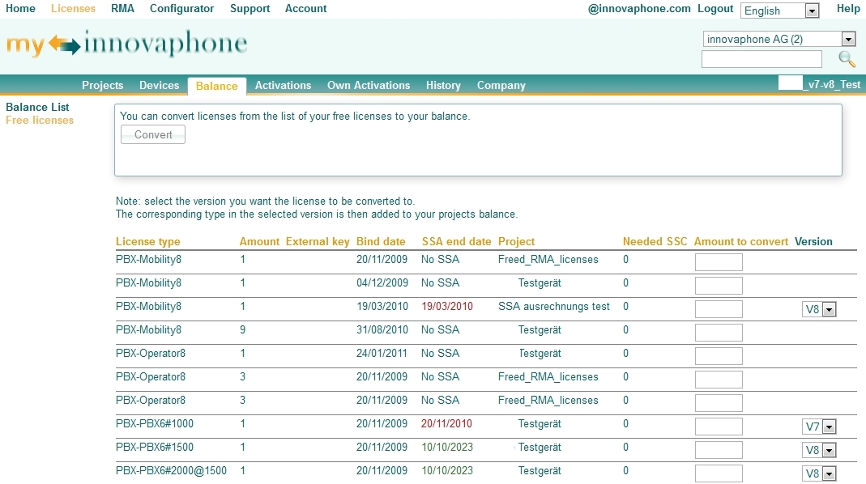866x484 pixels.
Task: Open the English language dropdown
Action: click(780, 11)
